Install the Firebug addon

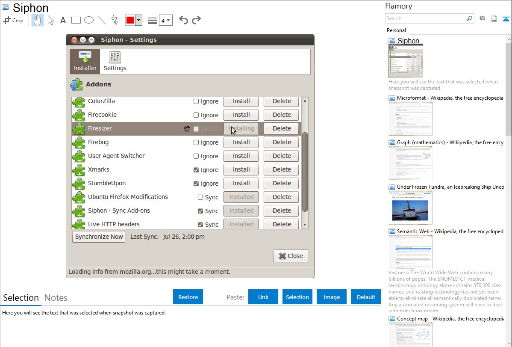click(241, 142)
